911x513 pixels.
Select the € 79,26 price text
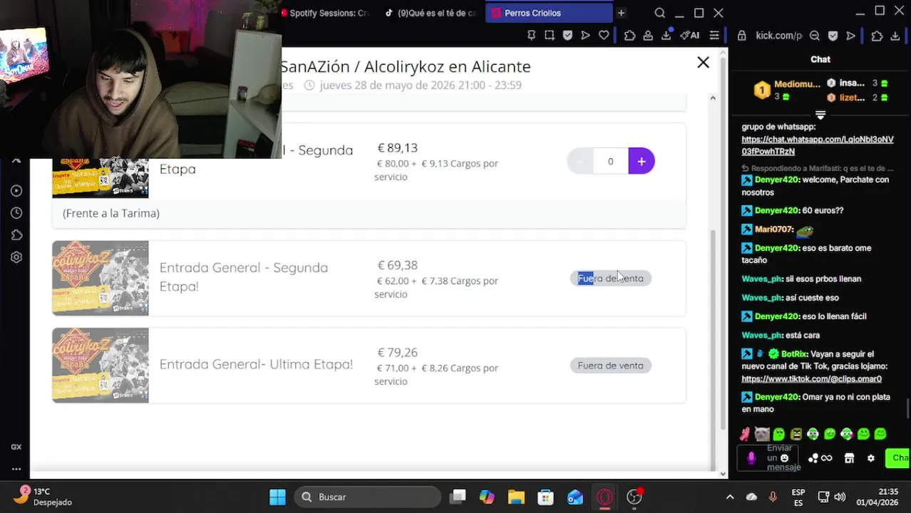[398, 353]
